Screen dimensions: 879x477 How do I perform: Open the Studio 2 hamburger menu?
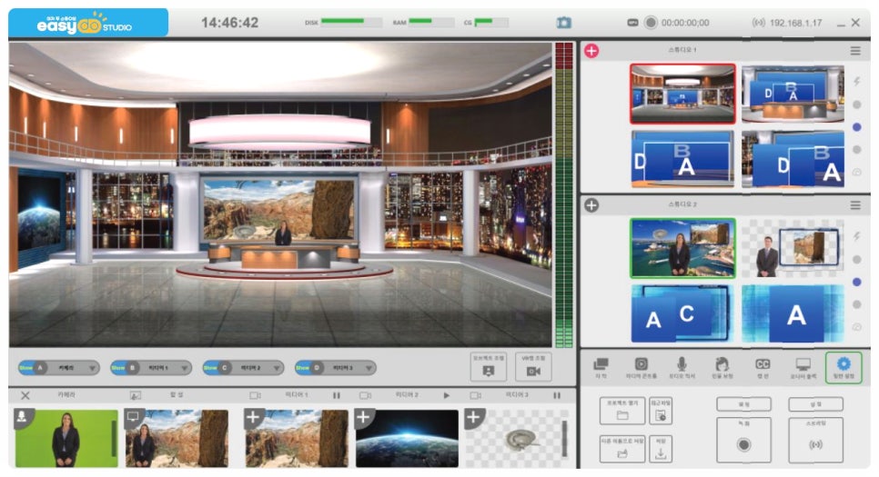[855, 205]
